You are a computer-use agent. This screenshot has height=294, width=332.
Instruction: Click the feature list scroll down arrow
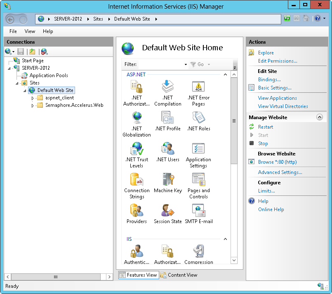click(x=234, y=260)
